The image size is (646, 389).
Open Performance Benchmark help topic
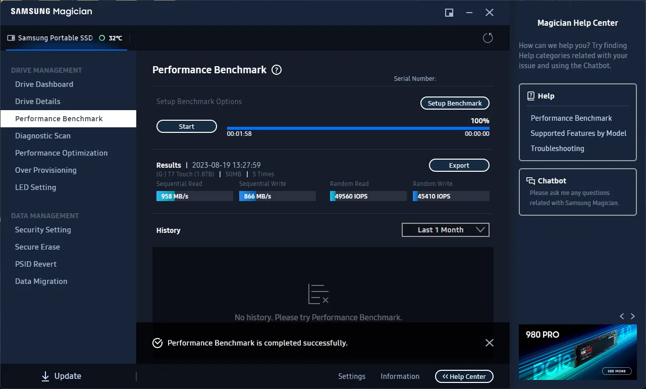(571, 118)
